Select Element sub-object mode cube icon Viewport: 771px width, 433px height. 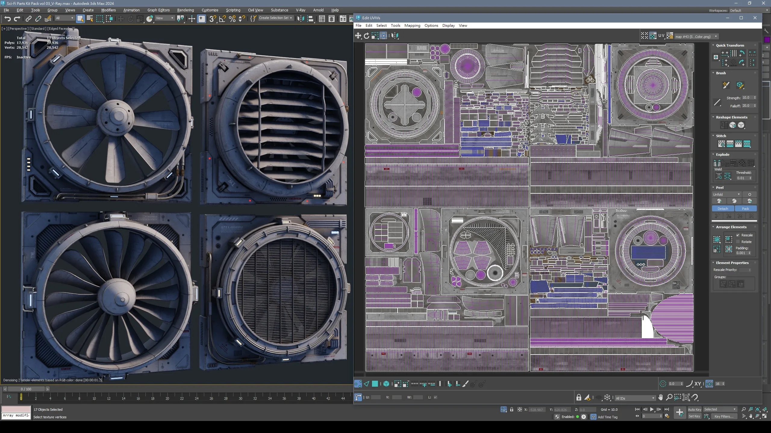tap(386, 384)
